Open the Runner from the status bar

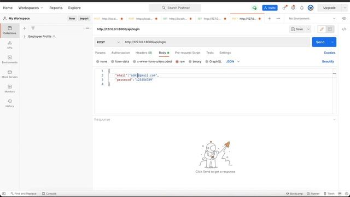(x=313, y=194)
